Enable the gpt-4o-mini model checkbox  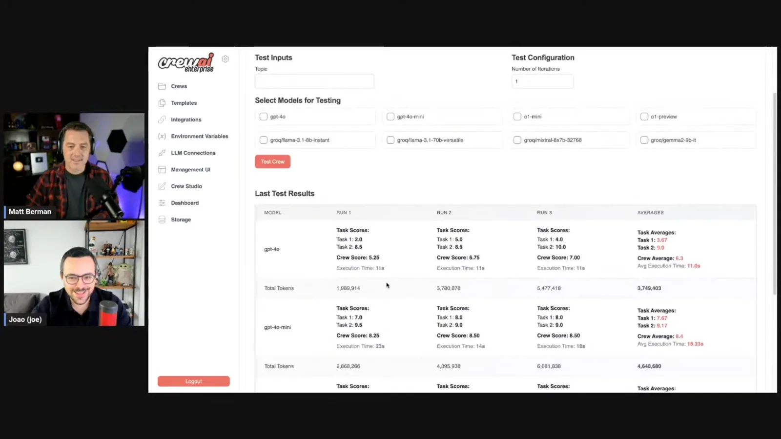tap(390, 117)
